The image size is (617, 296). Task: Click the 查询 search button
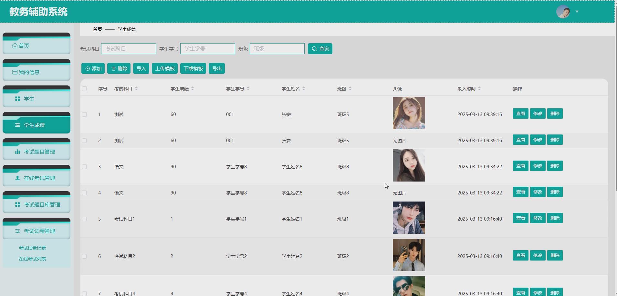coord(320,49)
